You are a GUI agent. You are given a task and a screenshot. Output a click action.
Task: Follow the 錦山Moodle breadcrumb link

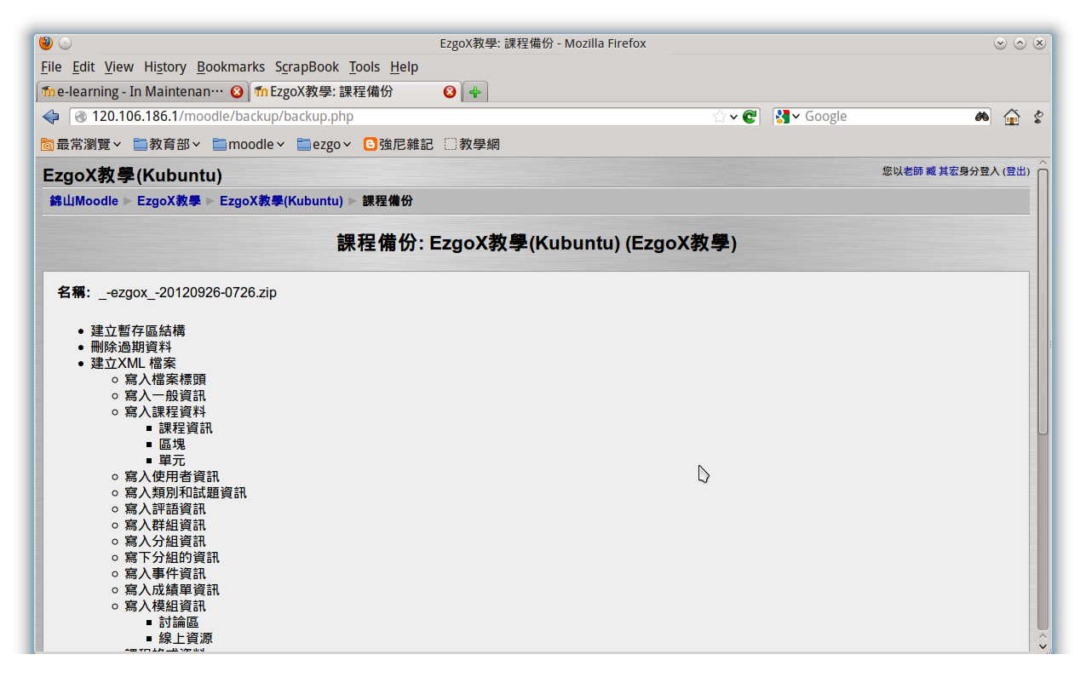tap(84, 201)
